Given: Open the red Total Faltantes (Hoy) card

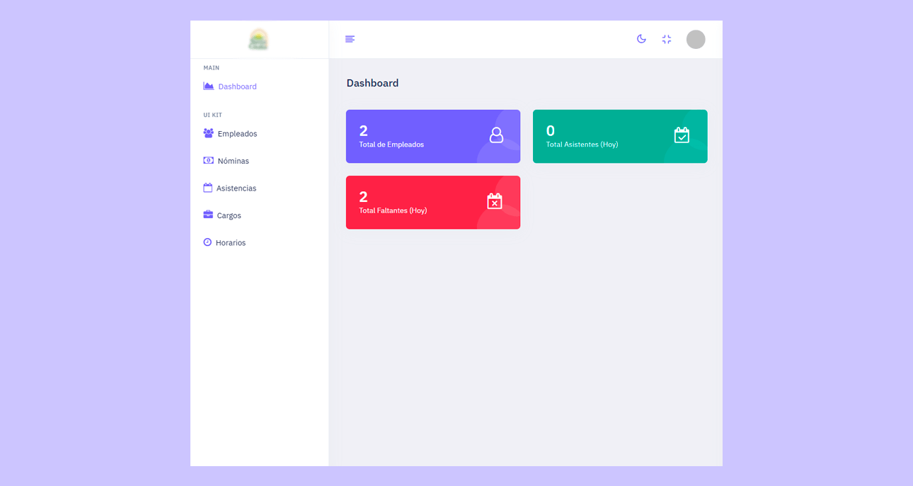Looking at the screenshot, I should tap(432, 202).
